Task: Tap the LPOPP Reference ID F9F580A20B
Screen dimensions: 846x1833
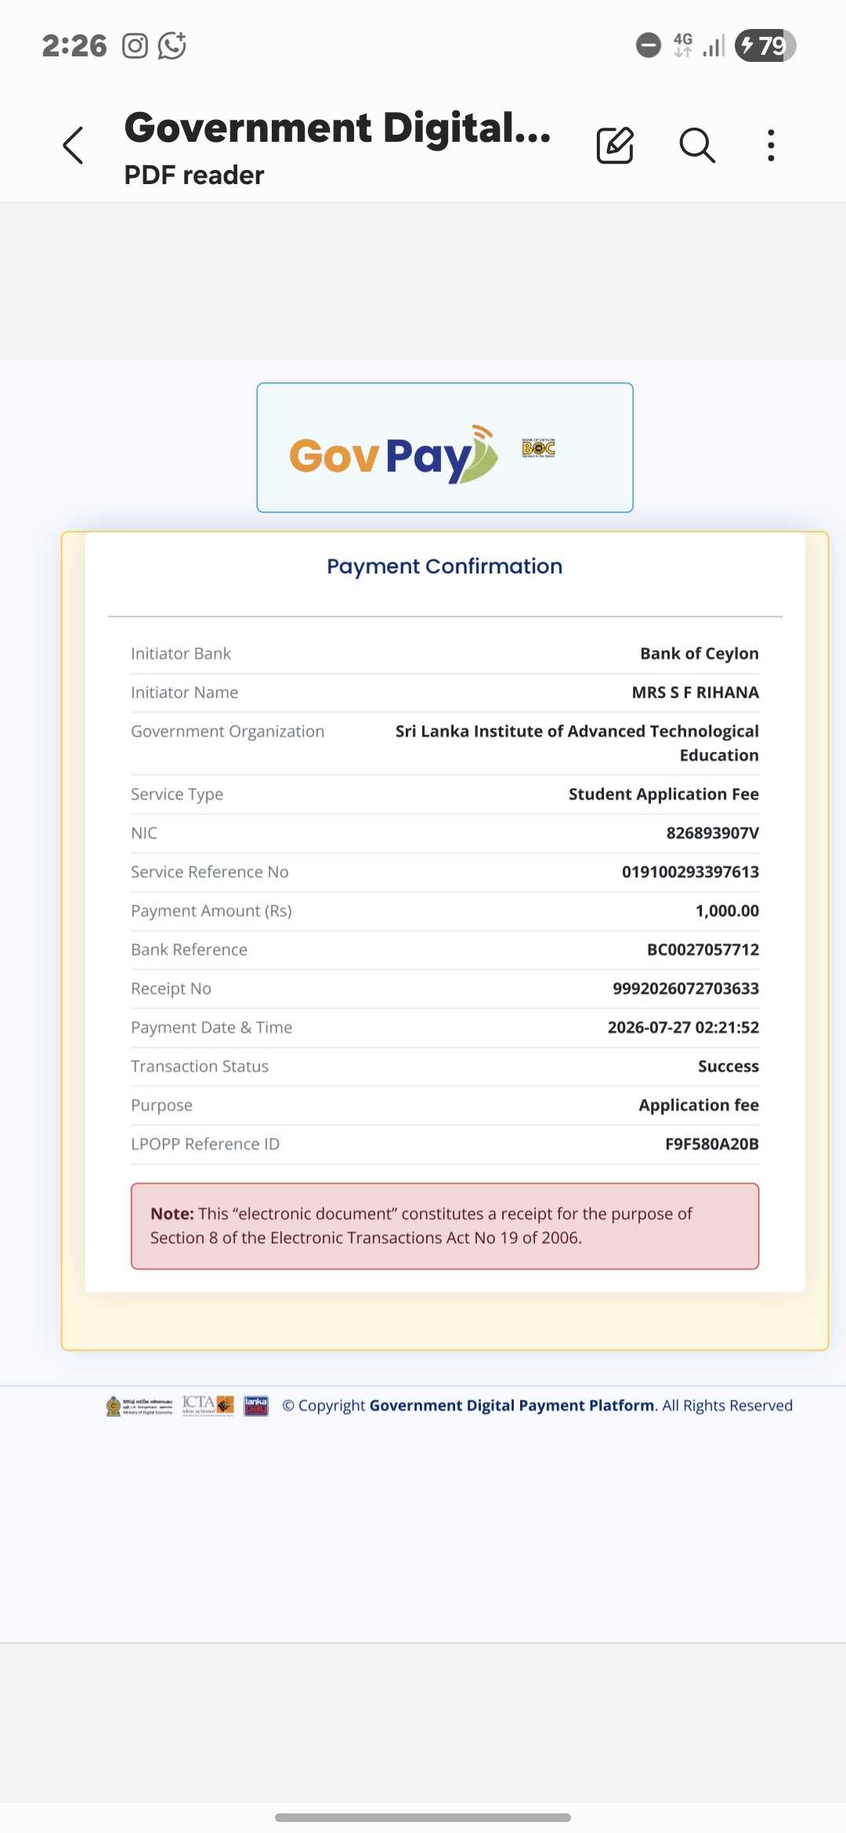Action: pyautogui.click(x=712, y=1144)
